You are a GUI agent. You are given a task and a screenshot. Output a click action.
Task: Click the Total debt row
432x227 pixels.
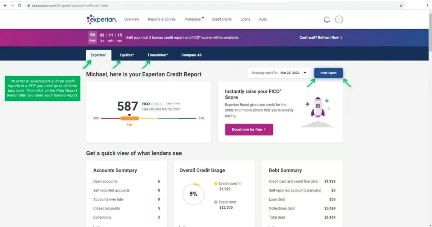[302, 217]
